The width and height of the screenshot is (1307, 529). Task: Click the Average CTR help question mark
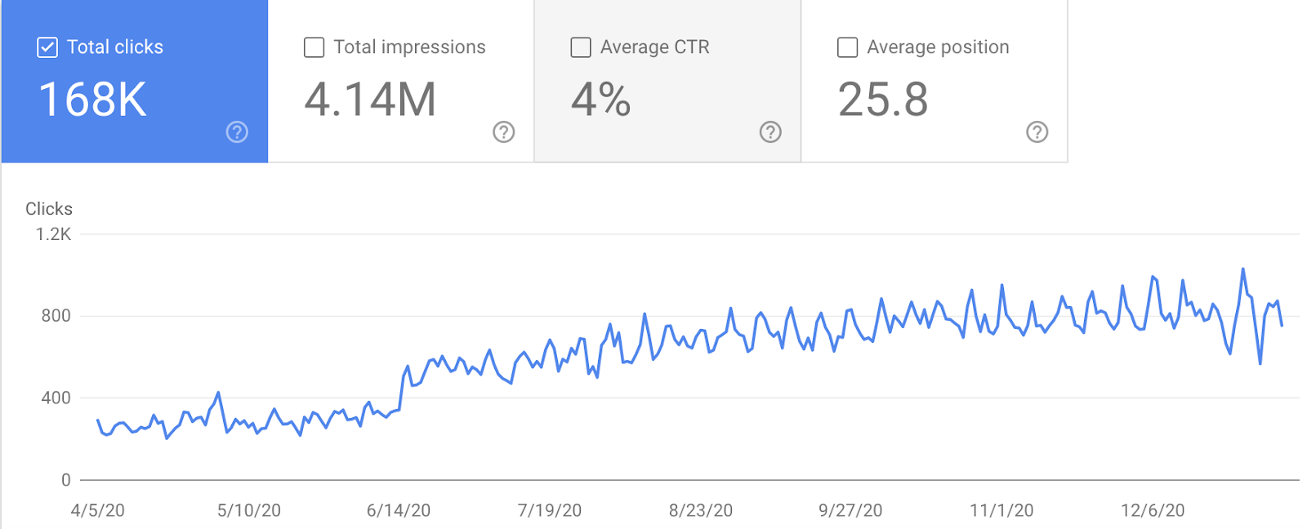tap(770, 132)
